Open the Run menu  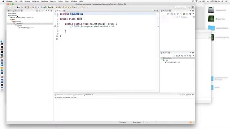coord(67,1)
